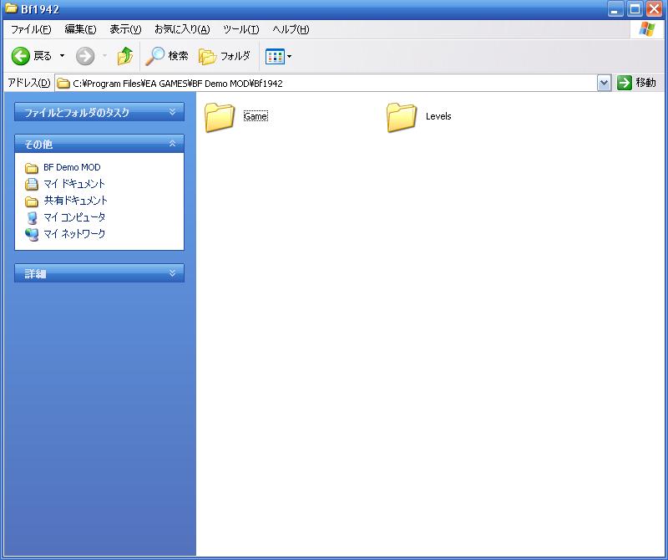Open マイ ドキュメント link
Viewport: 668px width, 560px height.
[74, 184]
